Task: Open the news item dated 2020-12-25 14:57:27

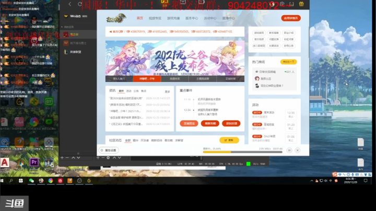Action: [x=139, y=98]
